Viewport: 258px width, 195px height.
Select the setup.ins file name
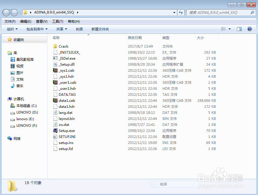[66, 143]
